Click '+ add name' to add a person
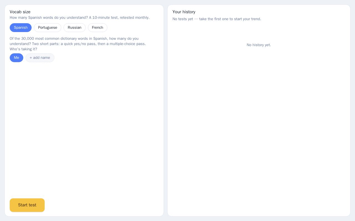Image resolution: width=355 pixels, height=221 pixels. (x=40, y=58)
